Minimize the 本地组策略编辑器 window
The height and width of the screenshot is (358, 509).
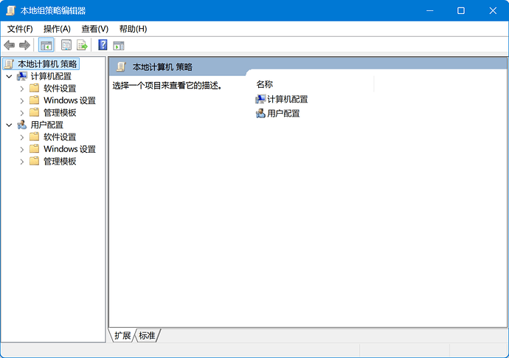point(430,11)
